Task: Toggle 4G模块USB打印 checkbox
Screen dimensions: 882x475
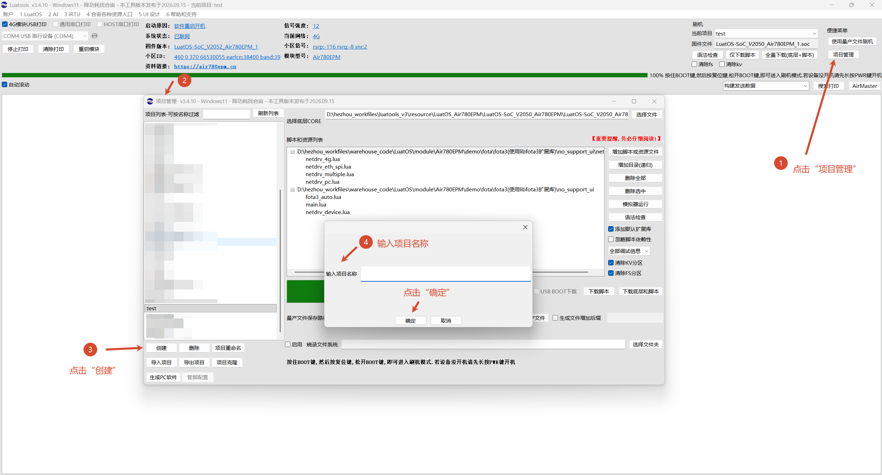Action: click(5, 24)
